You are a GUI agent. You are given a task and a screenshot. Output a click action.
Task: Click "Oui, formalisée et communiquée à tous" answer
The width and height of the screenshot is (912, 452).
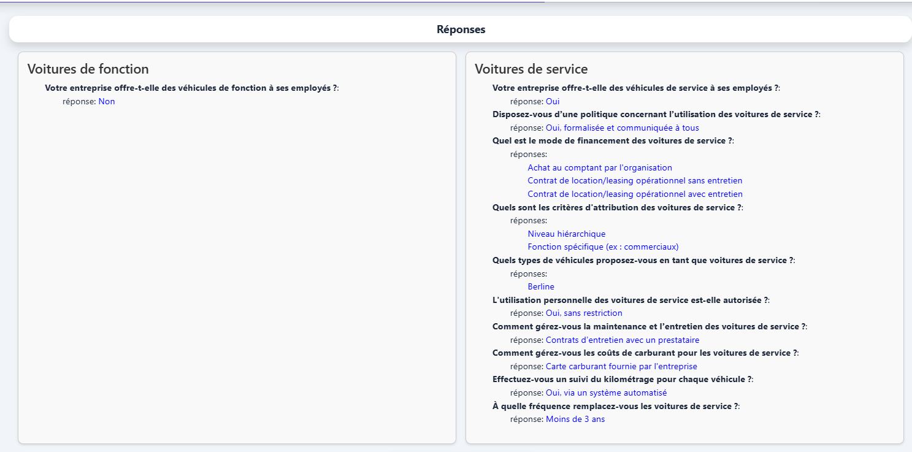pyautogui.click(x=622, y=128)
